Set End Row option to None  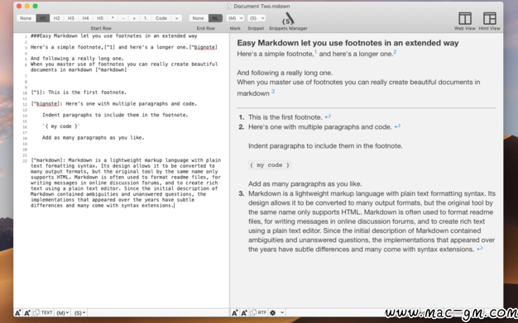pos(199,18)
